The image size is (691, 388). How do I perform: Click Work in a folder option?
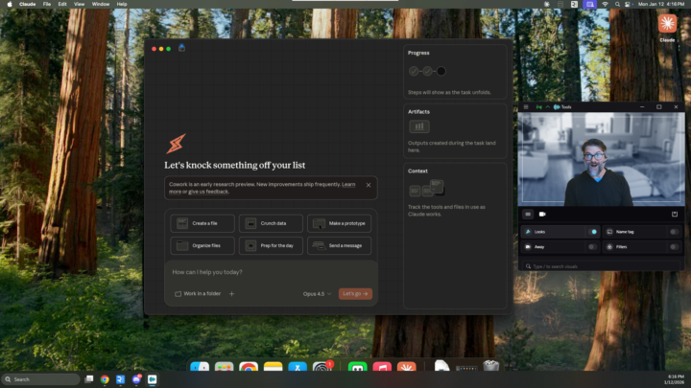tap(198, 294)
